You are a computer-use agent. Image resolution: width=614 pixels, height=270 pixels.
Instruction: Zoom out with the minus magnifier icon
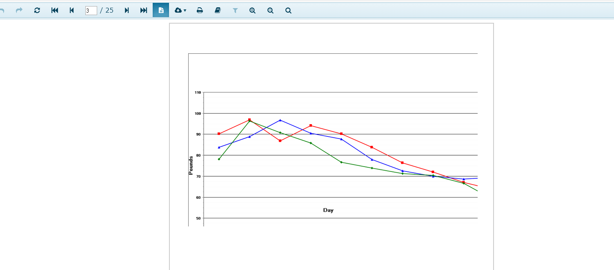point(270,10)
